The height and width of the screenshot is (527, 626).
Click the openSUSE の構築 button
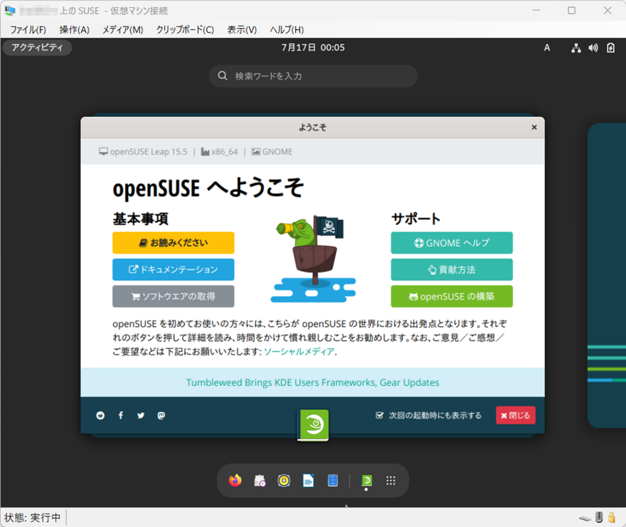(x=452, y=296)
